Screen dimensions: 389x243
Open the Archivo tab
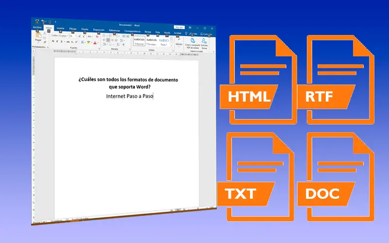point(37,27)
